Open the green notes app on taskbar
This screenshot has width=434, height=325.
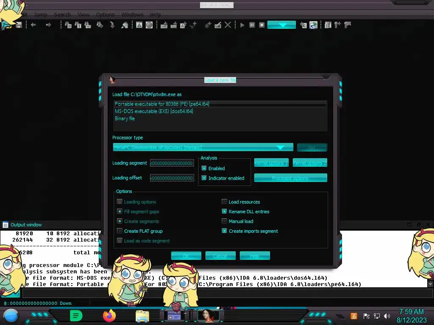pos(76,316)
